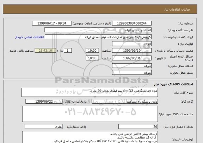Select the buyer notes text area with phone 64112301
The image size is (203, 143).
point(90,137)
